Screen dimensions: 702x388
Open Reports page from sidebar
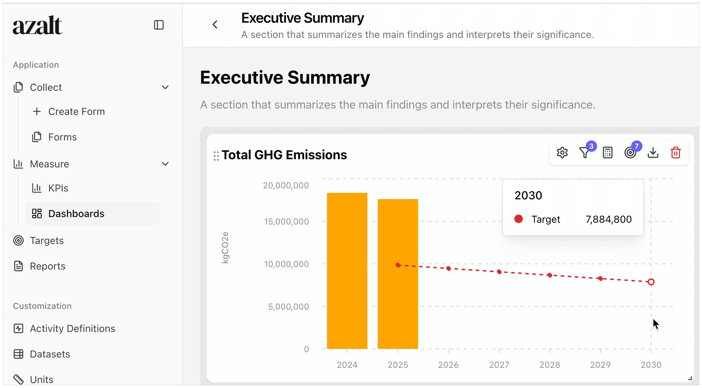point(48,266)
